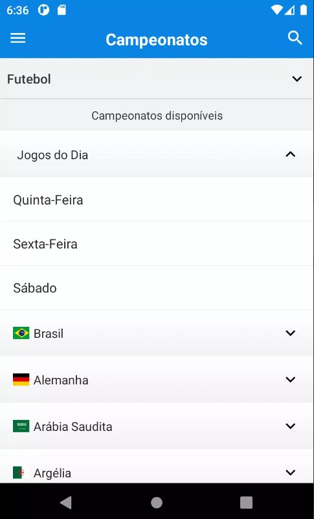The image size is (314, 519).
Task: Tap the Germany flag icon
Action: pyautogui.click(x=21, y=380)
